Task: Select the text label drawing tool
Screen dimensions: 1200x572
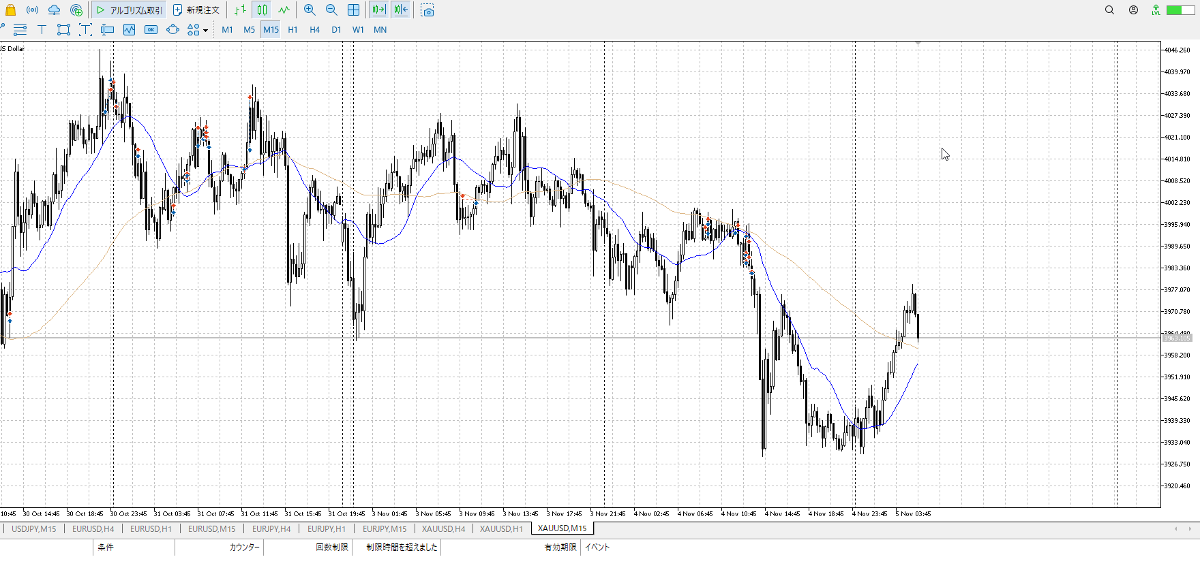Action: pyautogui.click(x=42, y=29)
